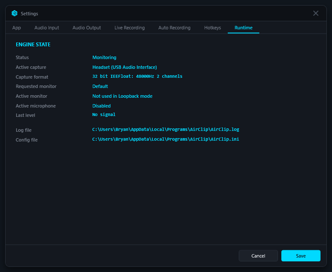
Task: Click the Requested monitor label
Action: (x=36, y=86)
